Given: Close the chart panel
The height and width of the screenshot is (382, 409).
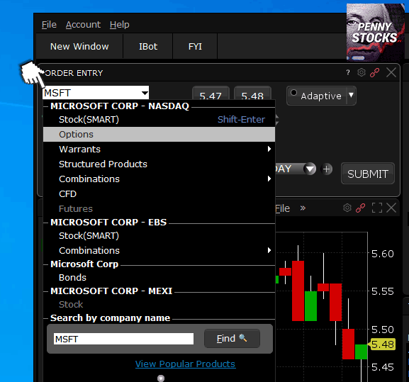Looking at the screenshot, I should click(391, 208).
